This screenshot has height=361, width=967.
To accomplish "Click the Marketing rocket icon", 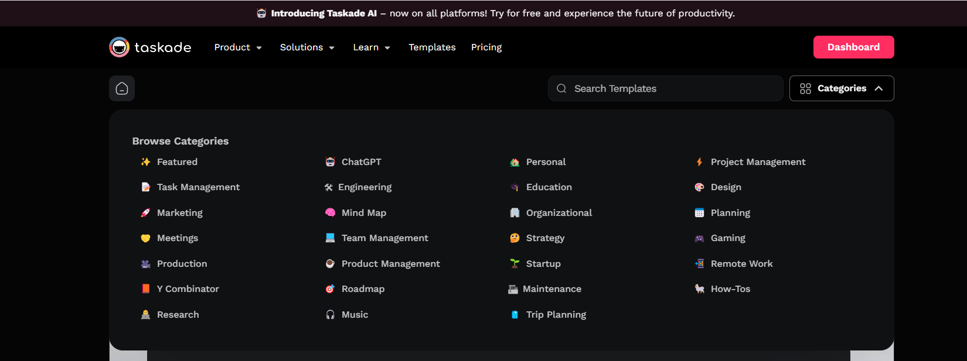I will coord(145,213).
